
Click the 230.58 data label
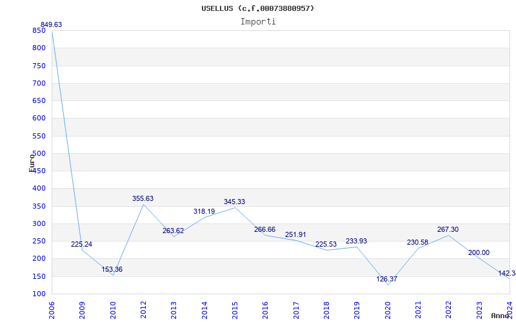417,243
